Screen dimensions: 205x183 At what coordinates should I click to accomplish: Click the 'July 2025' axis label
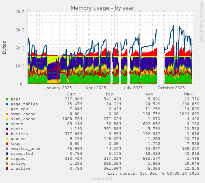point(133,88)
